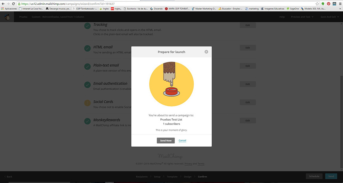Viewport: 343px width, 183px height.
Task: Edit the HTML email section
Action: 248,48
